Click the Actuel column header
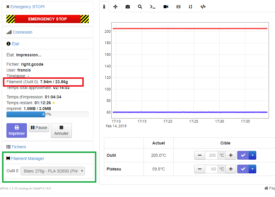 (x=158, y=143)
